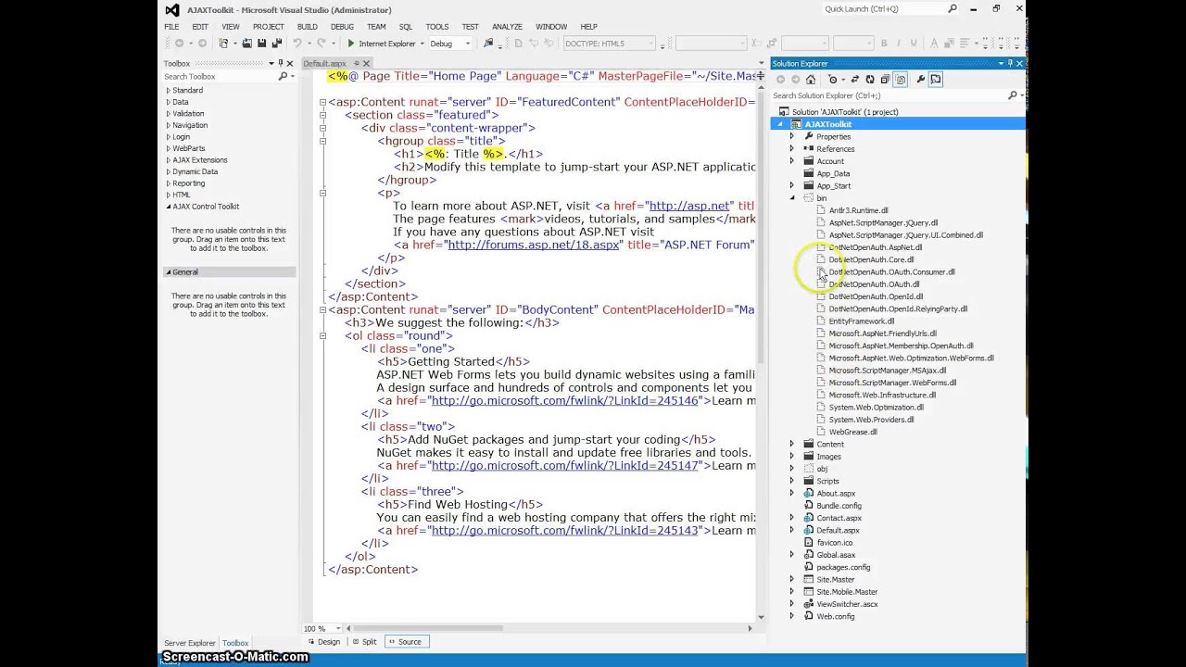Click Sync with Active Document icon

pyautogui.click(x=855, y=80)
